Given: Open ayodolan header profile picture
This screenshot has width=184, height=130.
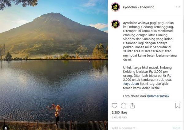Looking at the screenshot, I should (115, 7).
